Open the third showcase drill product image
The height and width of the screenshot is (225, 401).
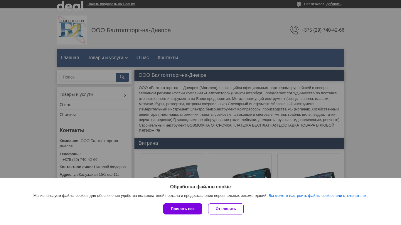[x=309, y=166]
